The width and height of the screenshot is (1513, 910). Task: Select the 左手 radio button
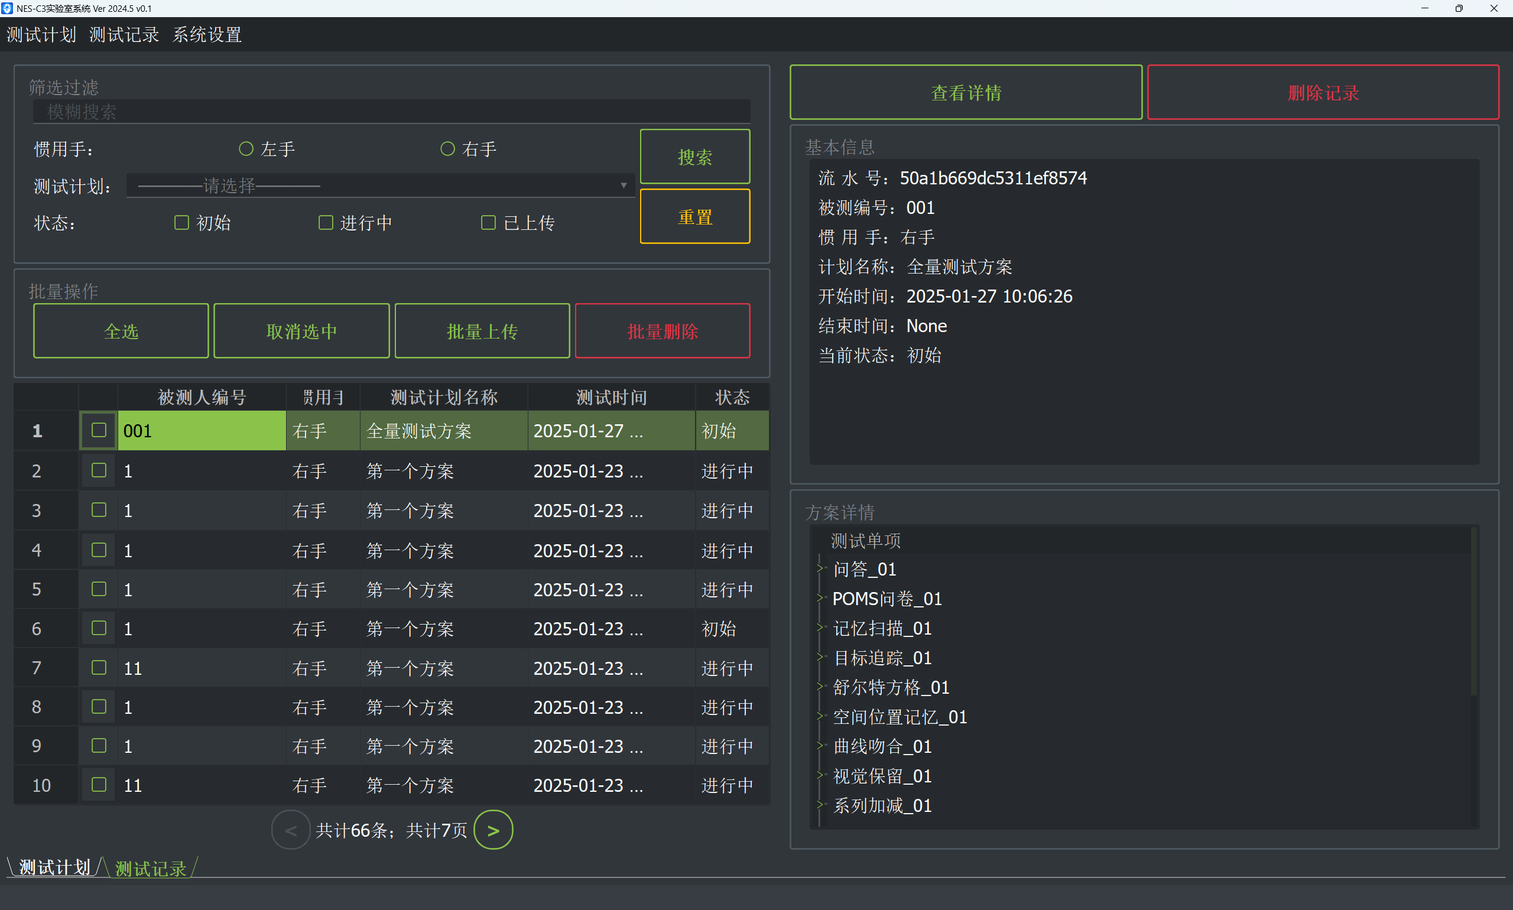[246, 149]
